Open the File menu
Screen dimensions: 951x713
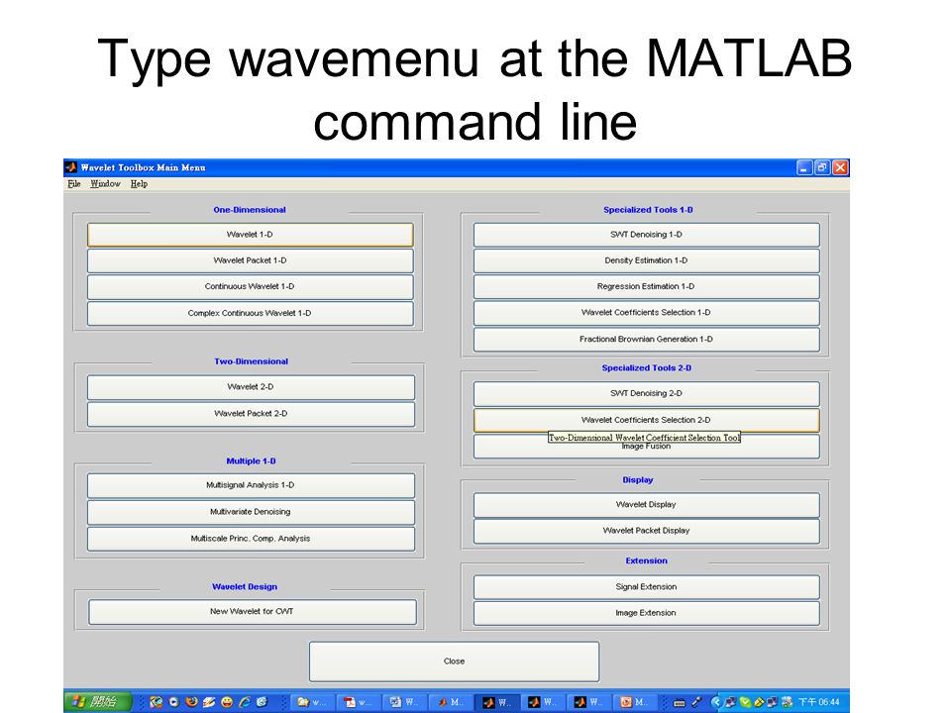[74, 184]
